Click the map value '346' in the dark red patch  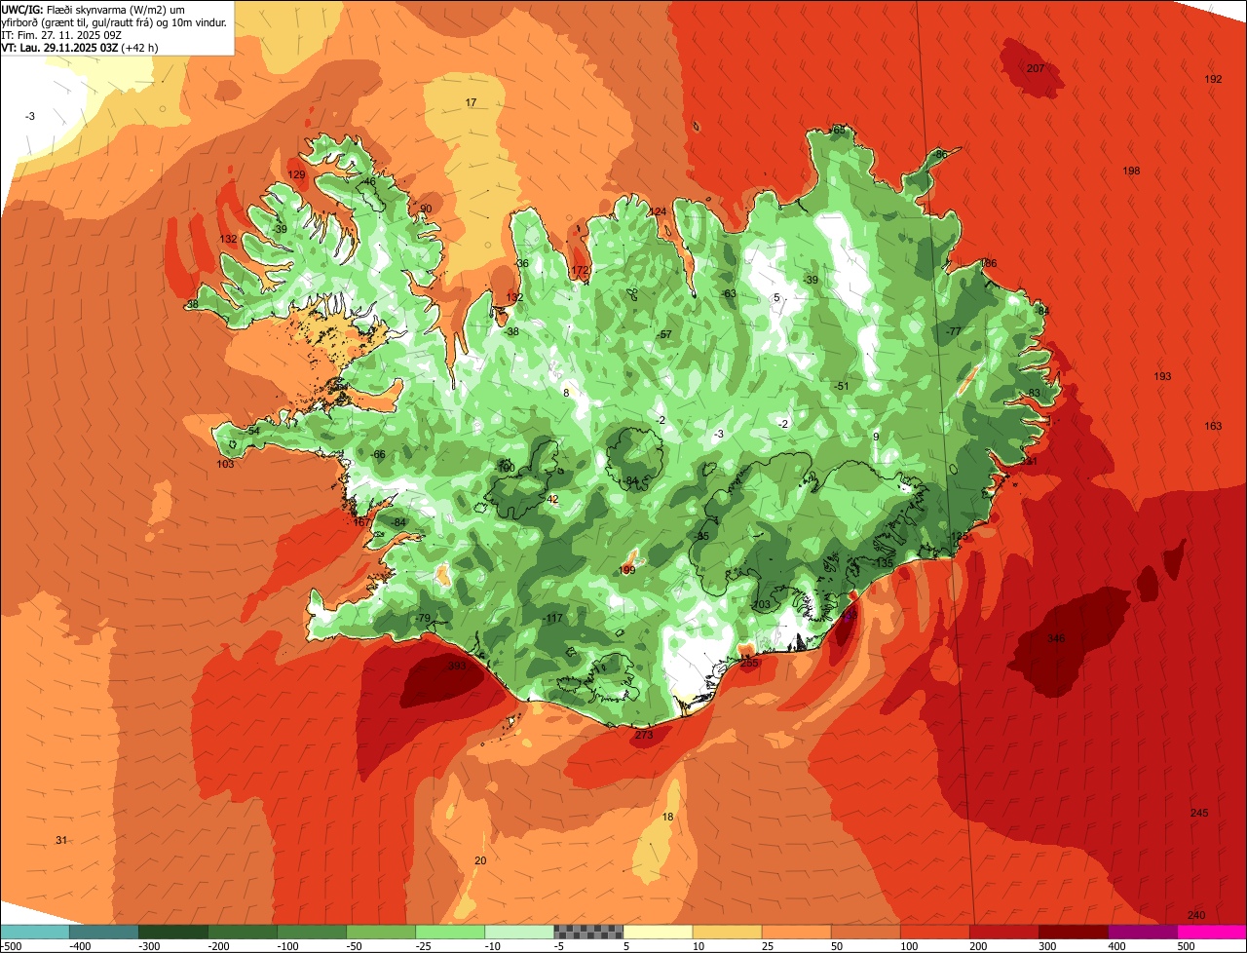[x=1056, y=638]
